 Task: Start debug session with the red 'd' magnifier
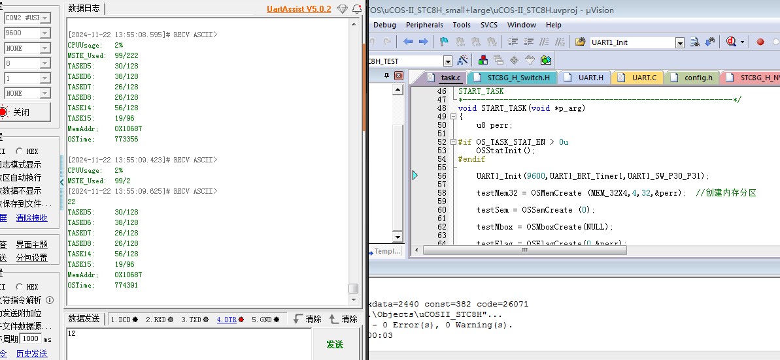[731, 42]
